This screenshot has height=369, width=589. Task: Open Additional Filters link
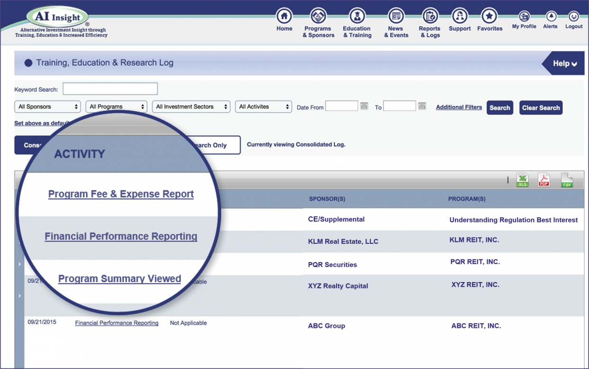(459, 107)
